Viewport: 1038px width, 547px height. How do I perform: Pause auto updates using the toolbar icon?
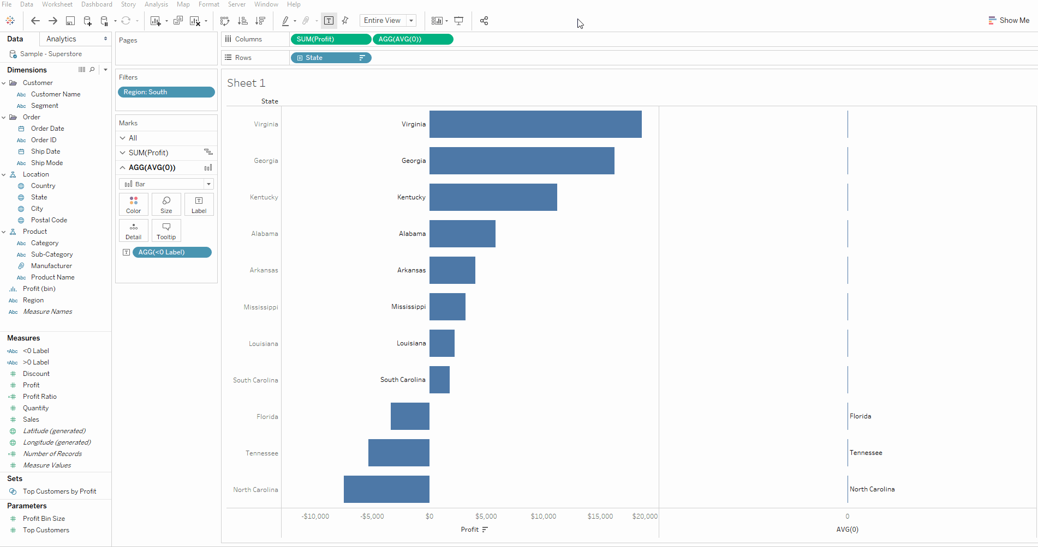pos(104,21)
